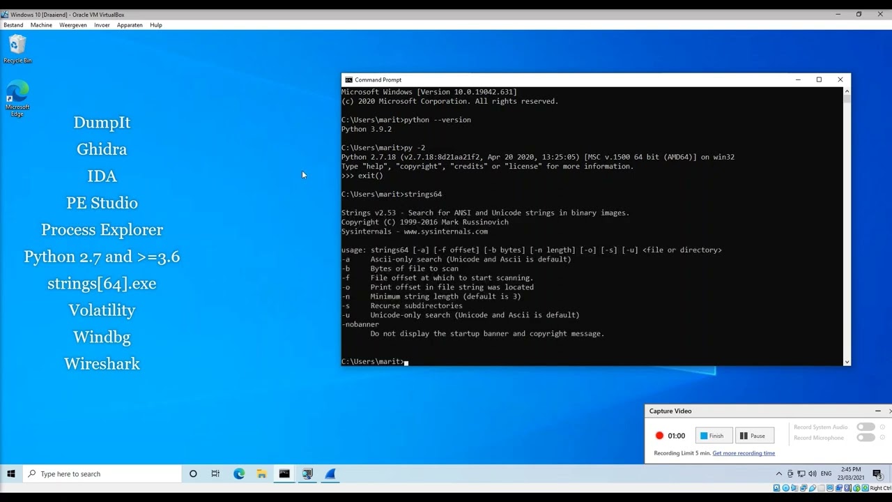Click the red recording indicator dot
The image size is (892, 502).
[x=659, y=436]
